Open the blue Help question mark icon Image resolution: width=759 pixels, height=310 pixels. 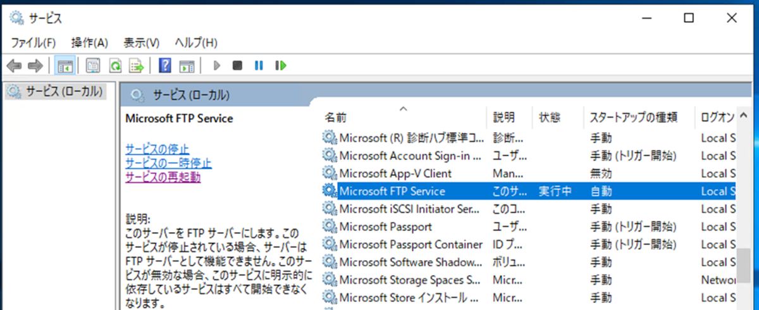coord(165,65)
